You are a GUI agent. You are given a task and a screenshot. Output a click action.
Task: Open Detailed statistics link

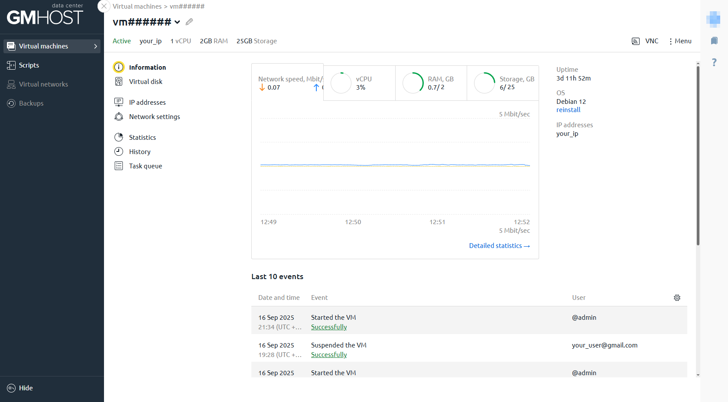(499, 246)
